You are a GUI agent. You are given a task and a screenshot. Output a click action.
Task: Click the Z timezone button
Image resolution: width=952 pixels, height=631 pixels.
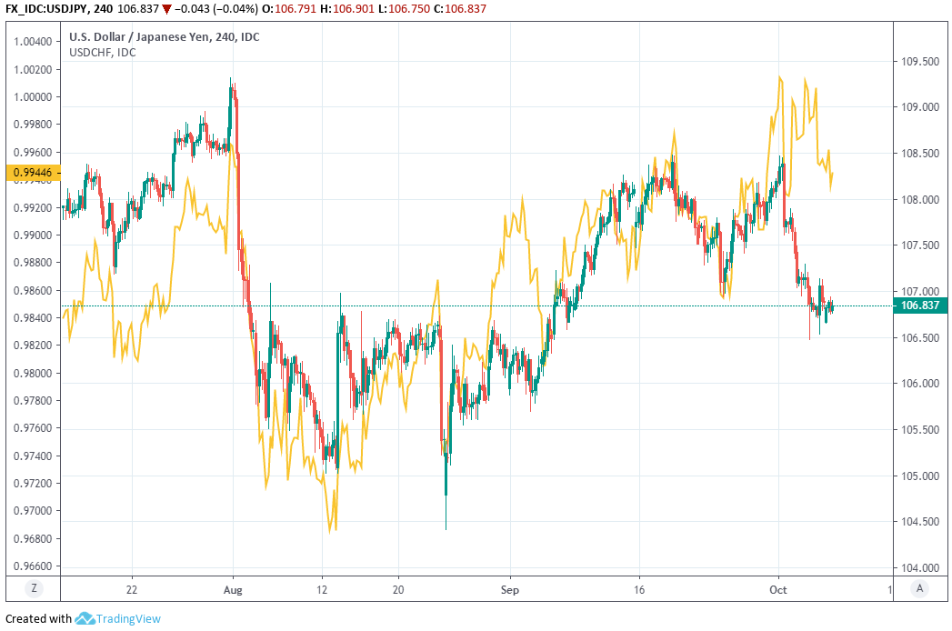tap(33, 588)
